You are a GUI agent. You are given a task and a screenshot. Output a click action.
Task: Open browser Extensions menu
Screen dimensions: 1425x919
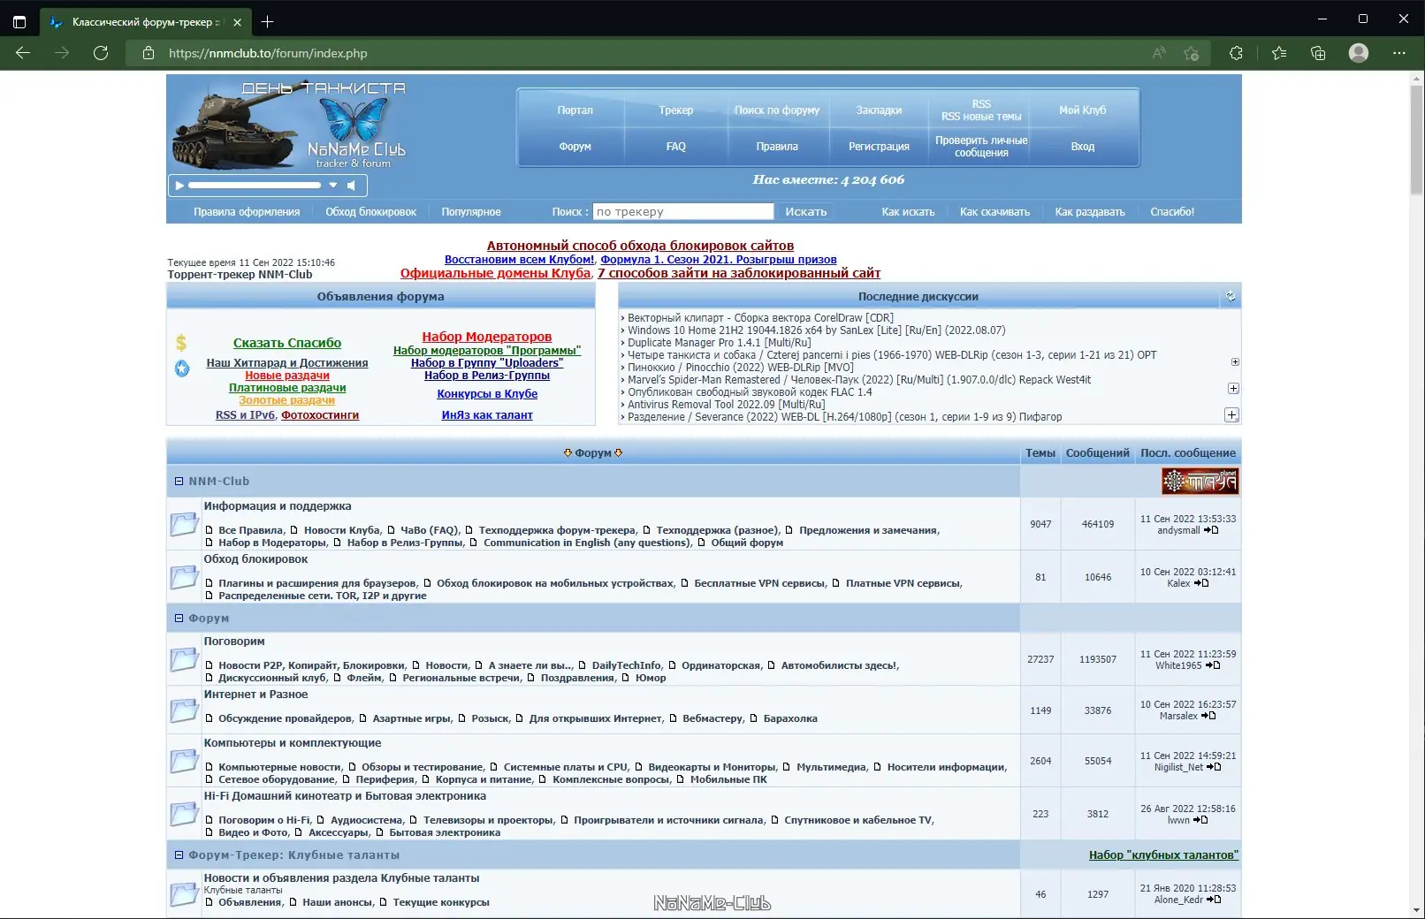[1236, 53]
